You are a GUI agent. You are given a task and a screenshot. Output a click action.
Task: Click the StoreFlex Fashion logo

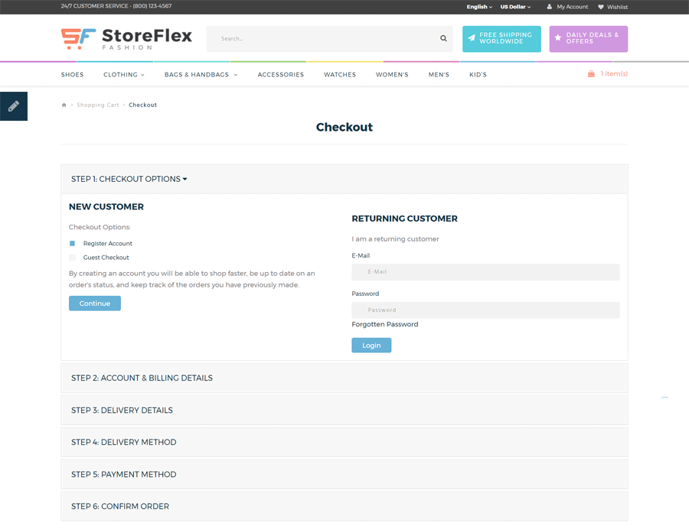tap(126, 38)
